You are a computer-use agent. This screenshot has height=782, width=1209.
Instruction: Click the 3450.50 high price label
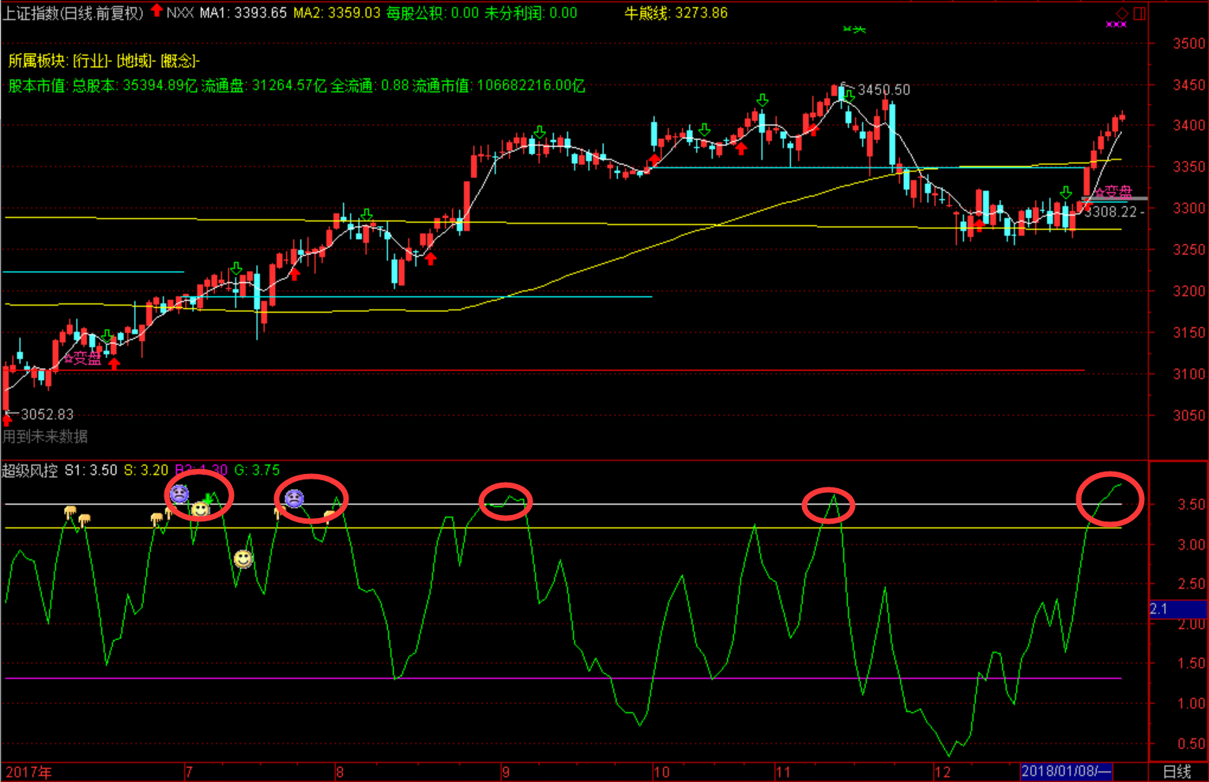coord(883,90)
